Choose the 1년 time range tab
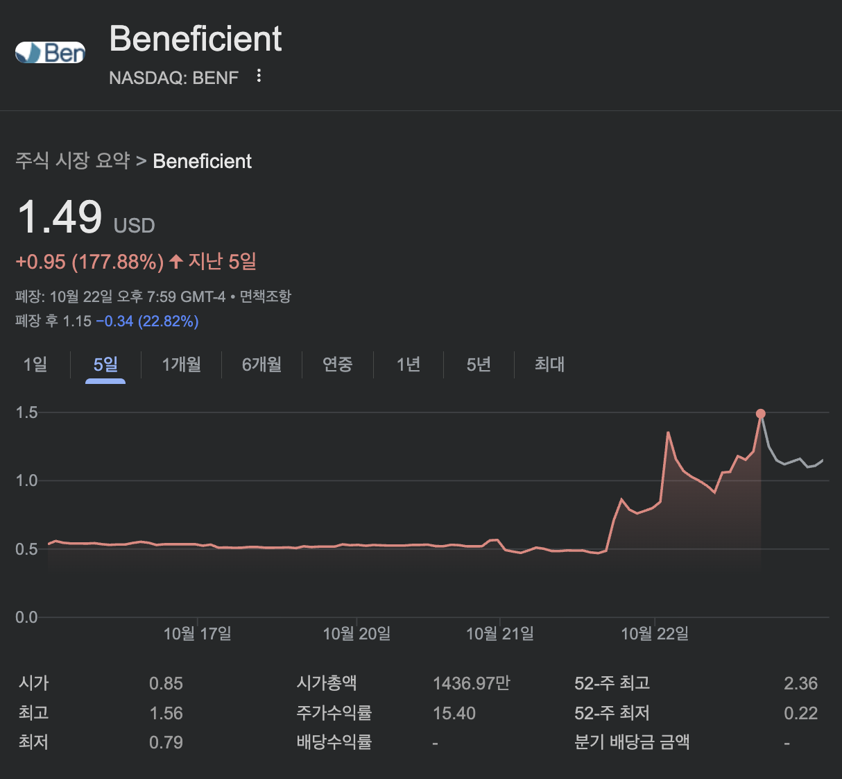This screenshot has height=779, width=842. pyautogui.click(x=409, y=364)
